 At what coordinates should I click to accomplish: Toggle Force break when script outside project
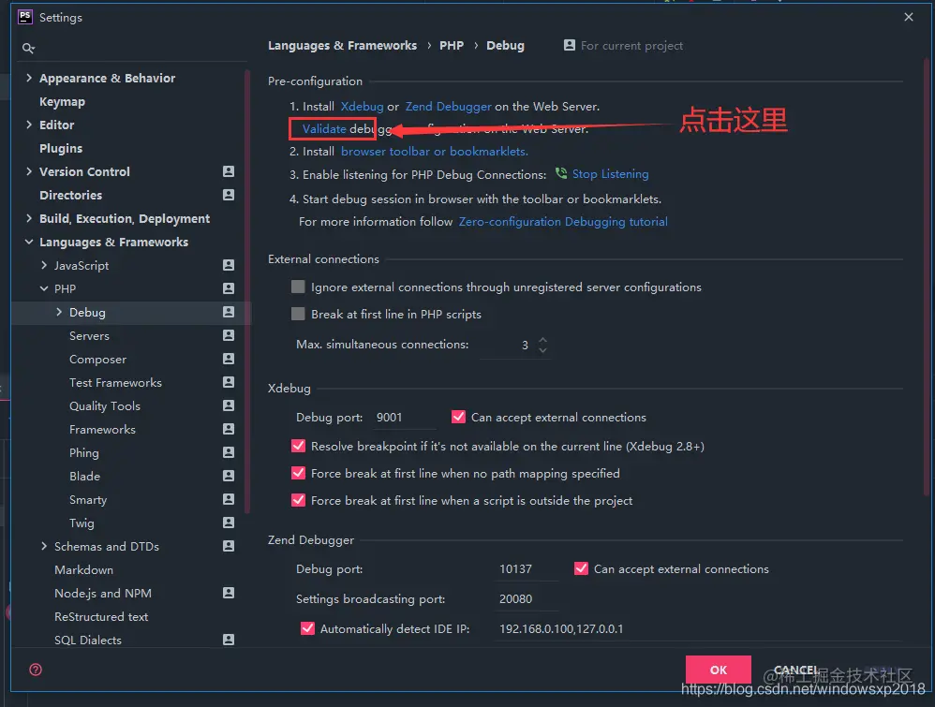(x=298, y=500)
